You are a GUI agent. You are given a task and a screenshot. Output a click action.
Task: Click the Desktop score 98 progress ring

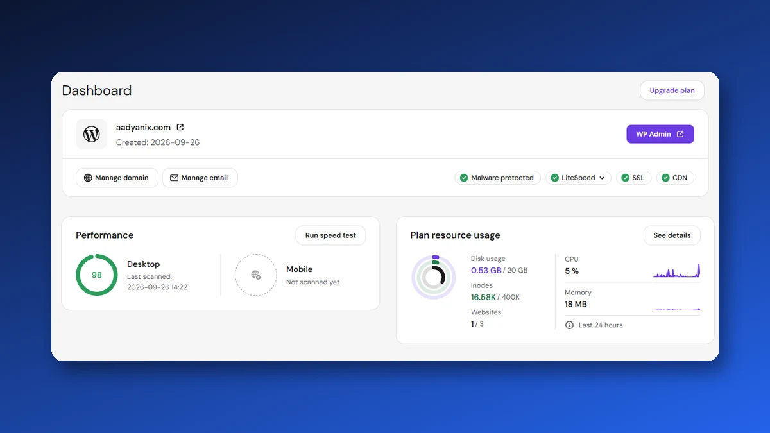click(97, 275)
